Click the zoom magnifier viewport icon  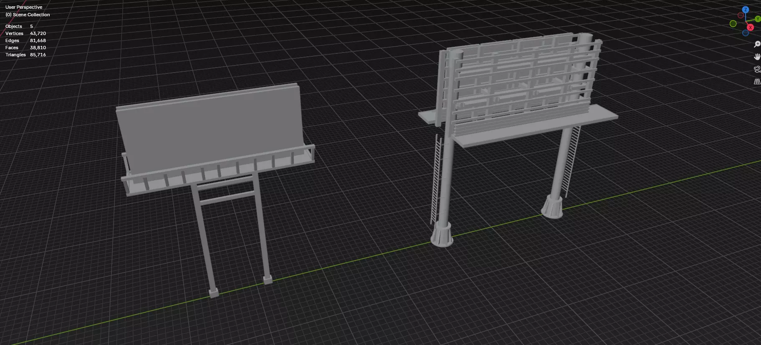tap(757, 44)
